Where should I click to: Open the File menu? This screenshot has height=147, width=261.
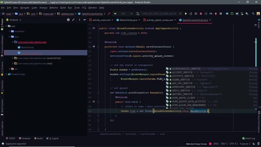(3, 8)
